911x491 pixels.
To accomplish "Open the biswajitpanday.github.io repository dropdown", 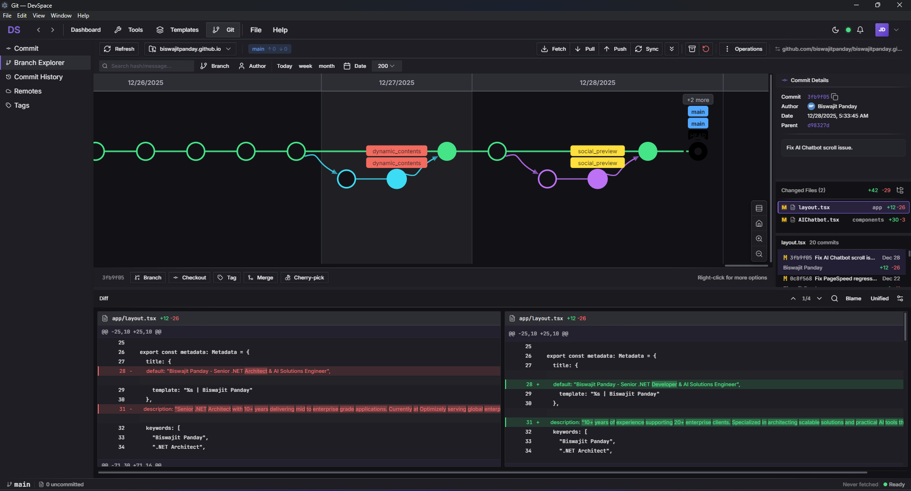I will [x=190, y=49].
